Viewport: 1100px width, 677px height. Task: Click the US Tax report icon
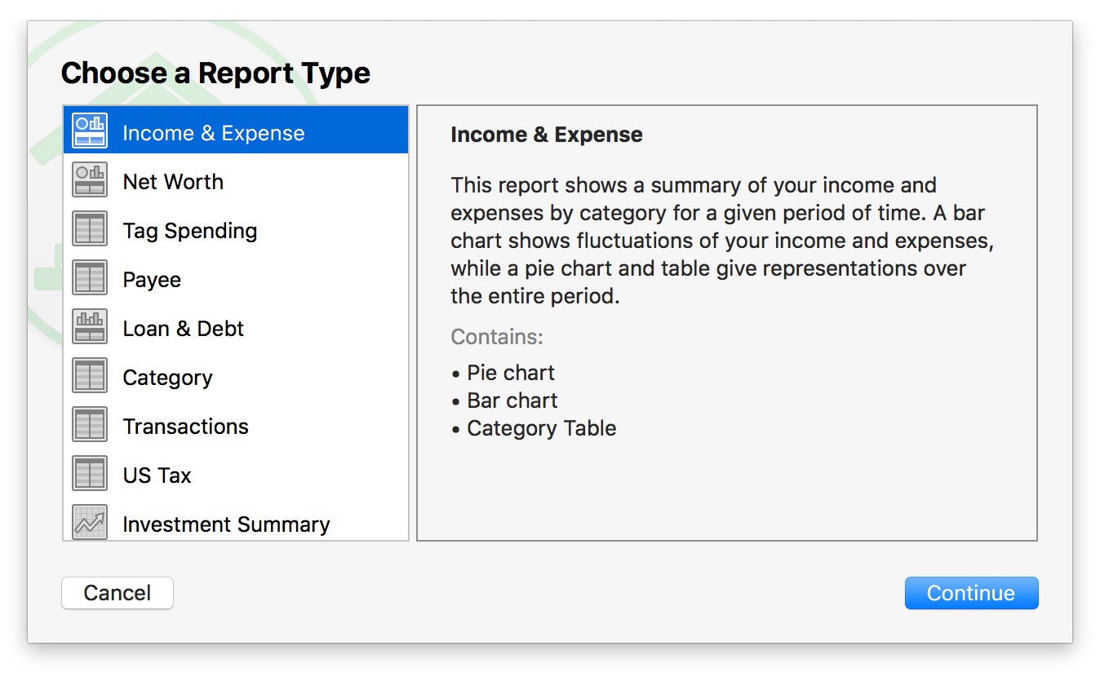tap(90, 474)
